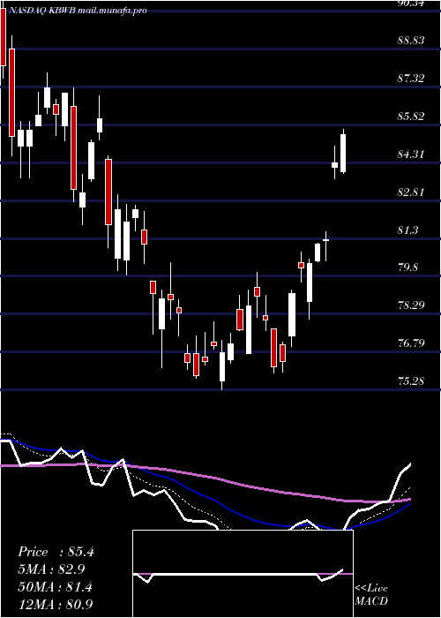Click the NASDAQ KBWB chart title text
This screenshot has width=441, height=618.
click(77, 11)
